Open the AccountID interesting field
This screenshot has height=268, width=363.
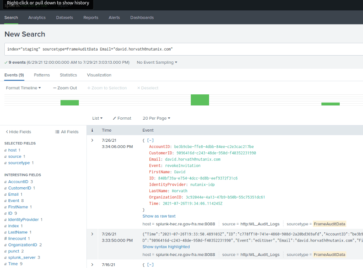(x=18, y=182)
